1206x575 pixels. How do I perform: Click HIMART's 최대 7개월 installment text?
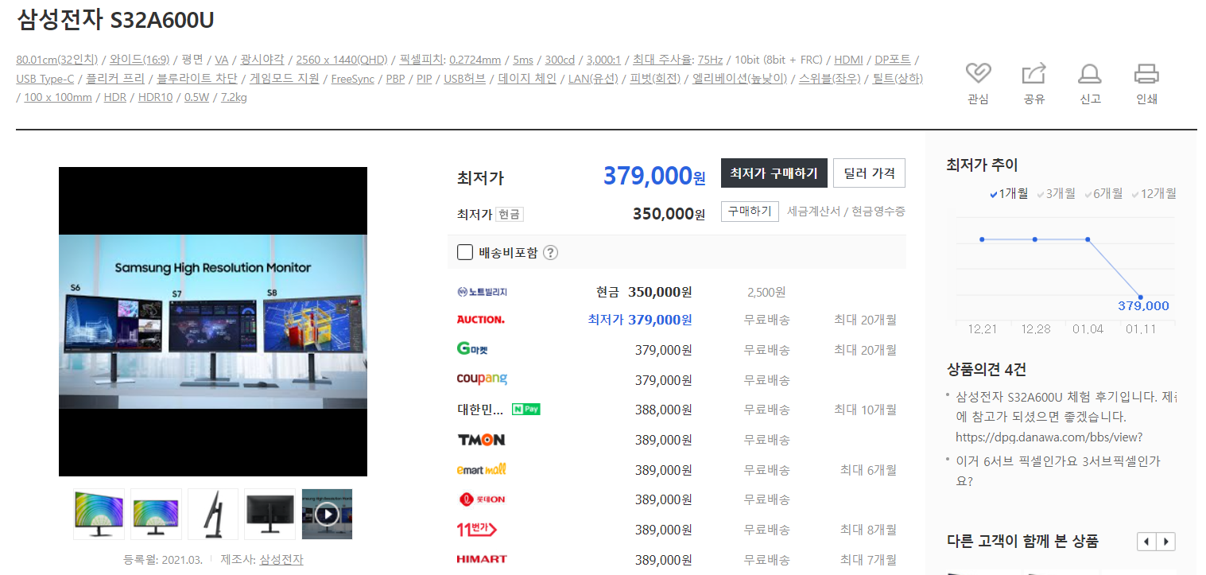pyautogui.click(x=868, y=559)
